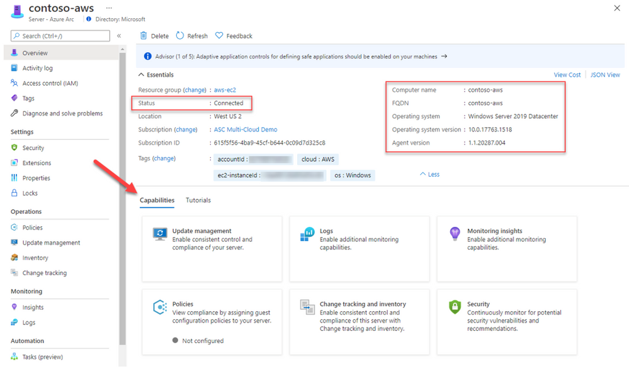Collapse the left sidebar with double chevron
Image resolution: width=629 pixels, height=369 pixels.
pos(120,36)
